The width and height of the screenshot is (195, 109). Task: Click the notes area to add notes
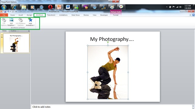coord(112,107)
